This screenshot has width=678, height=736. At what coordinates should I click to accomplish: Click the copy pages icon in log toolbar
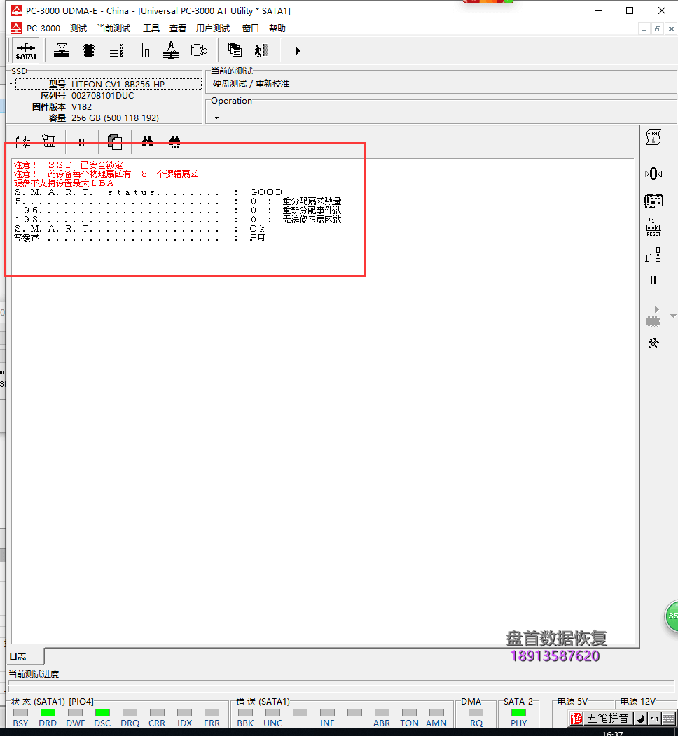pos(115,142)
